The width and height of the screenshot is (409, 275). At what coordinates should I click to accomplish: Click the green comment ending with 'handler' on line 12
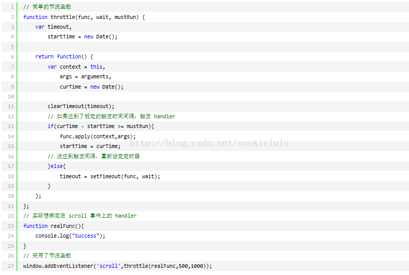click(x=111, y=116)
